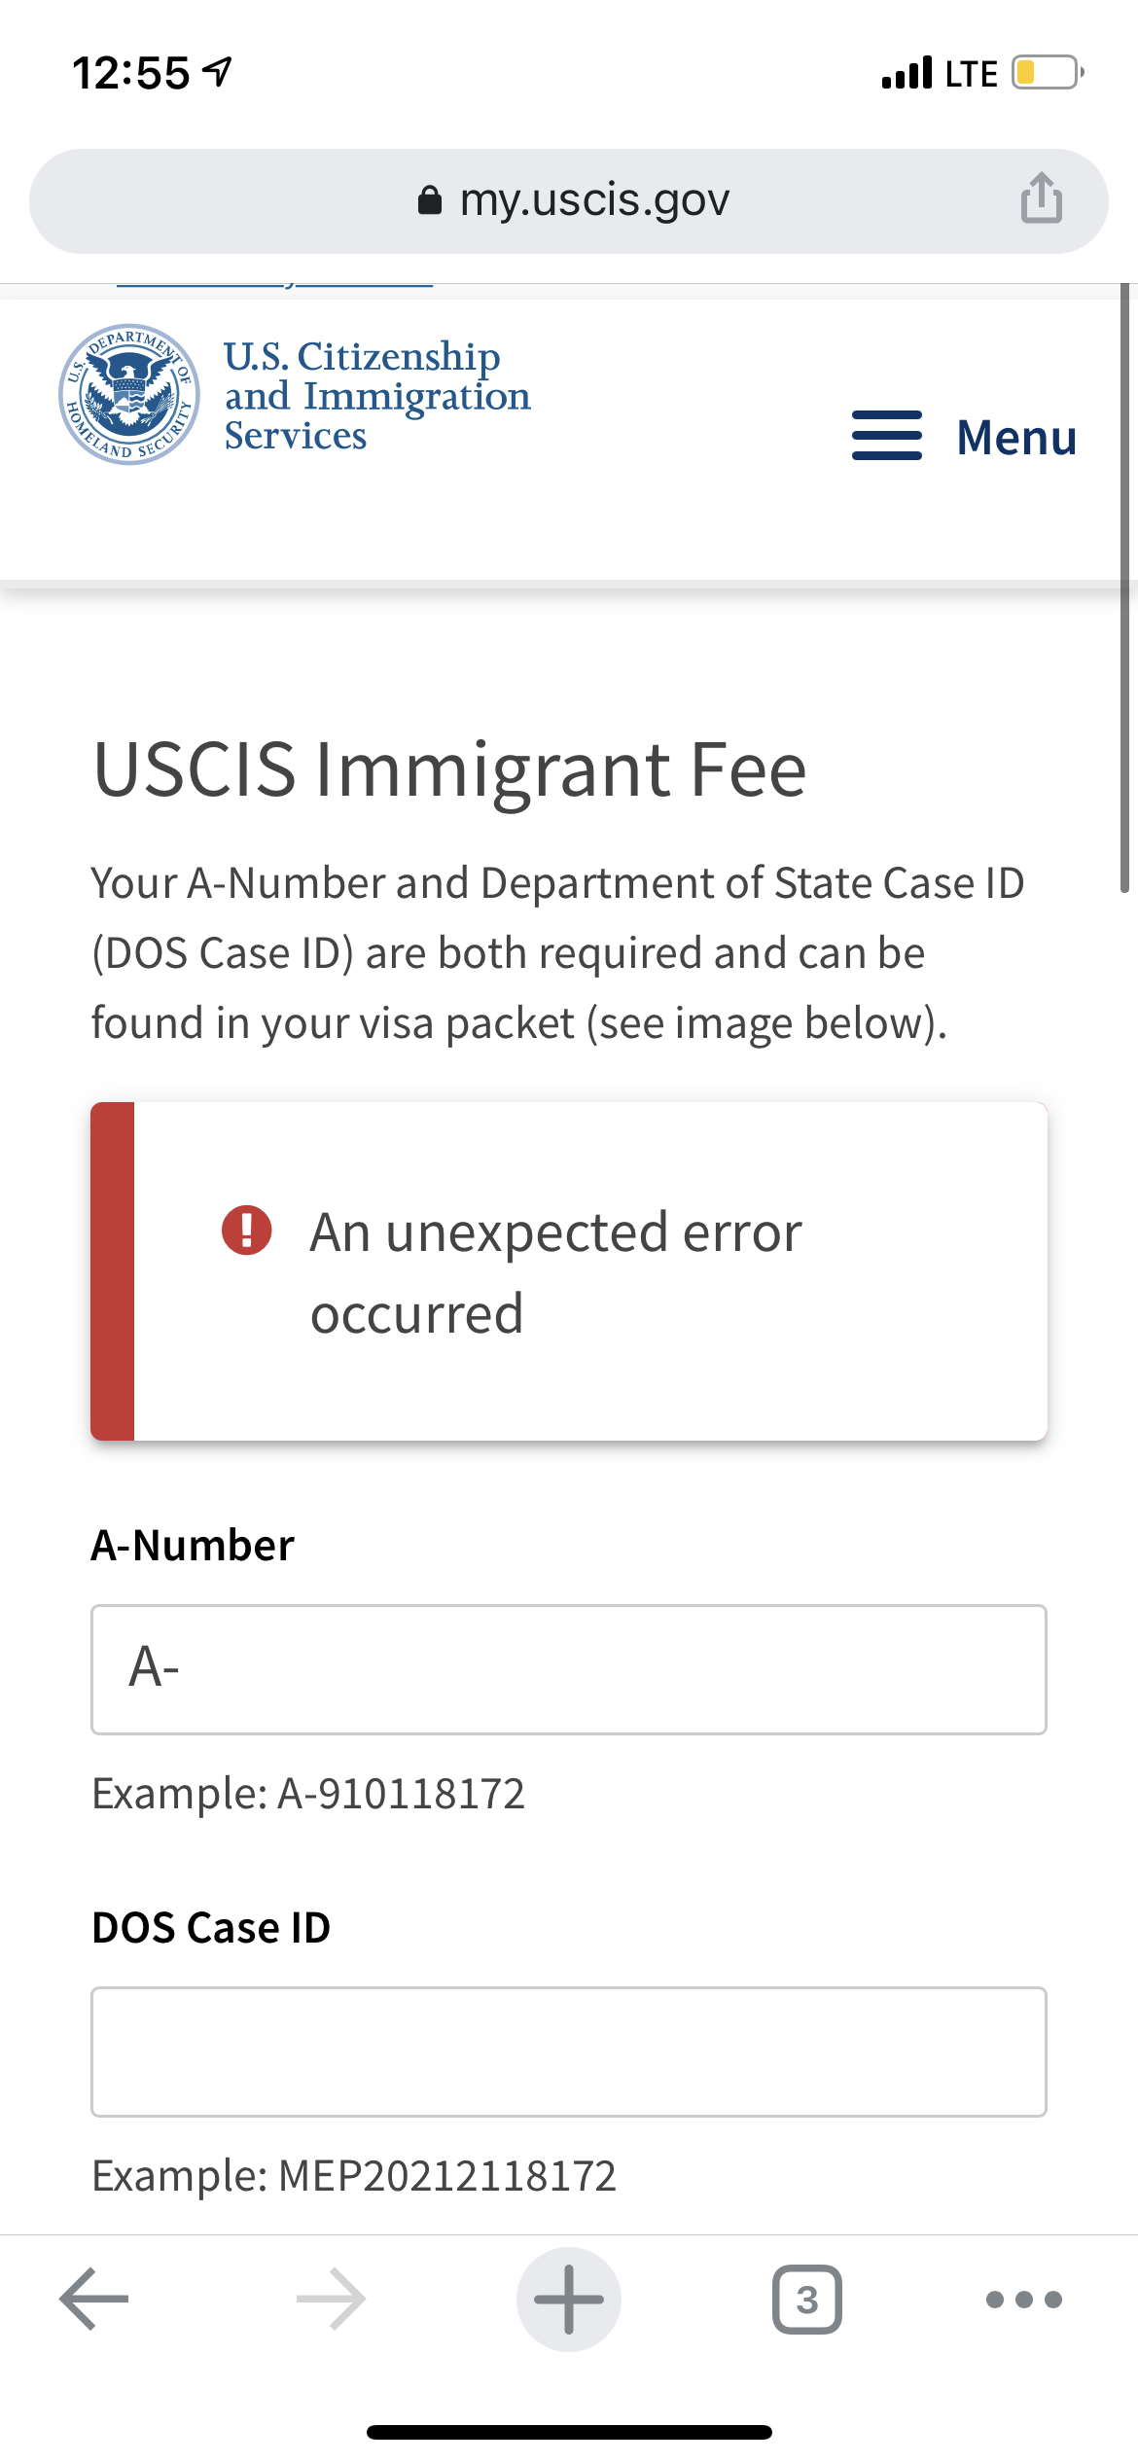Tap the red error exclamation icon
The image size is (1138, 2463).
point(247,1231)
